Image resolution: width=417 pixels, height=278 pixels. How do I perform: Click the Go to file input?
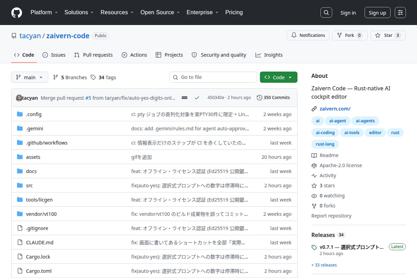pos(213,77)
